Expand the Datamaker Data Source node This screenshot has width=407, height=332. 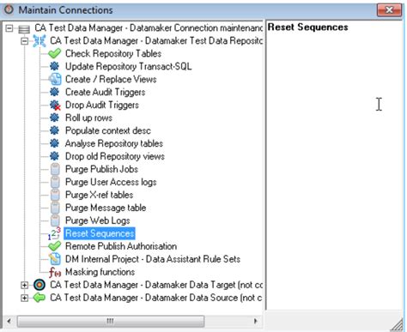click(x=25, y=298)
